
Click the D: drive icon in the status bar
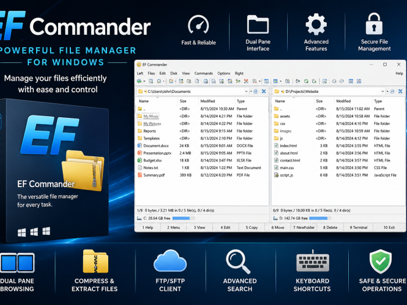(x=276, y=218)
